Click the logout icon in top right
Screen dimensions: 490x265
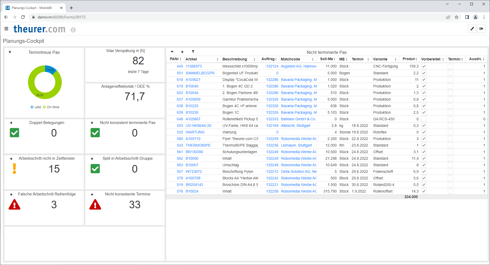tap(481, 29)
